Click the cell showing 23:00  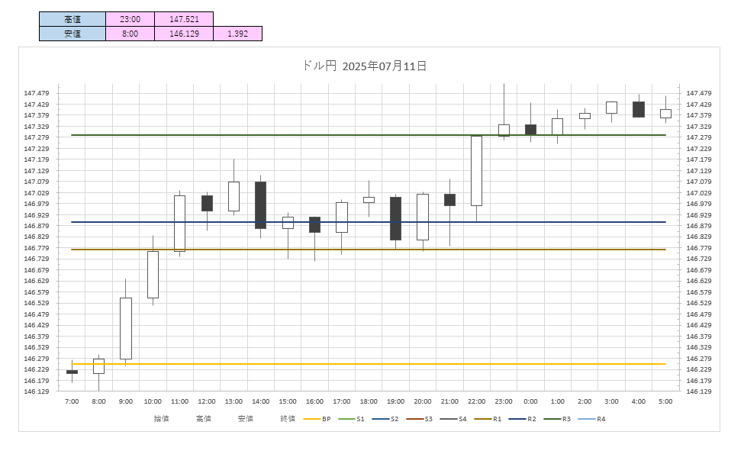pyautogui.click(x=130, y=19)
